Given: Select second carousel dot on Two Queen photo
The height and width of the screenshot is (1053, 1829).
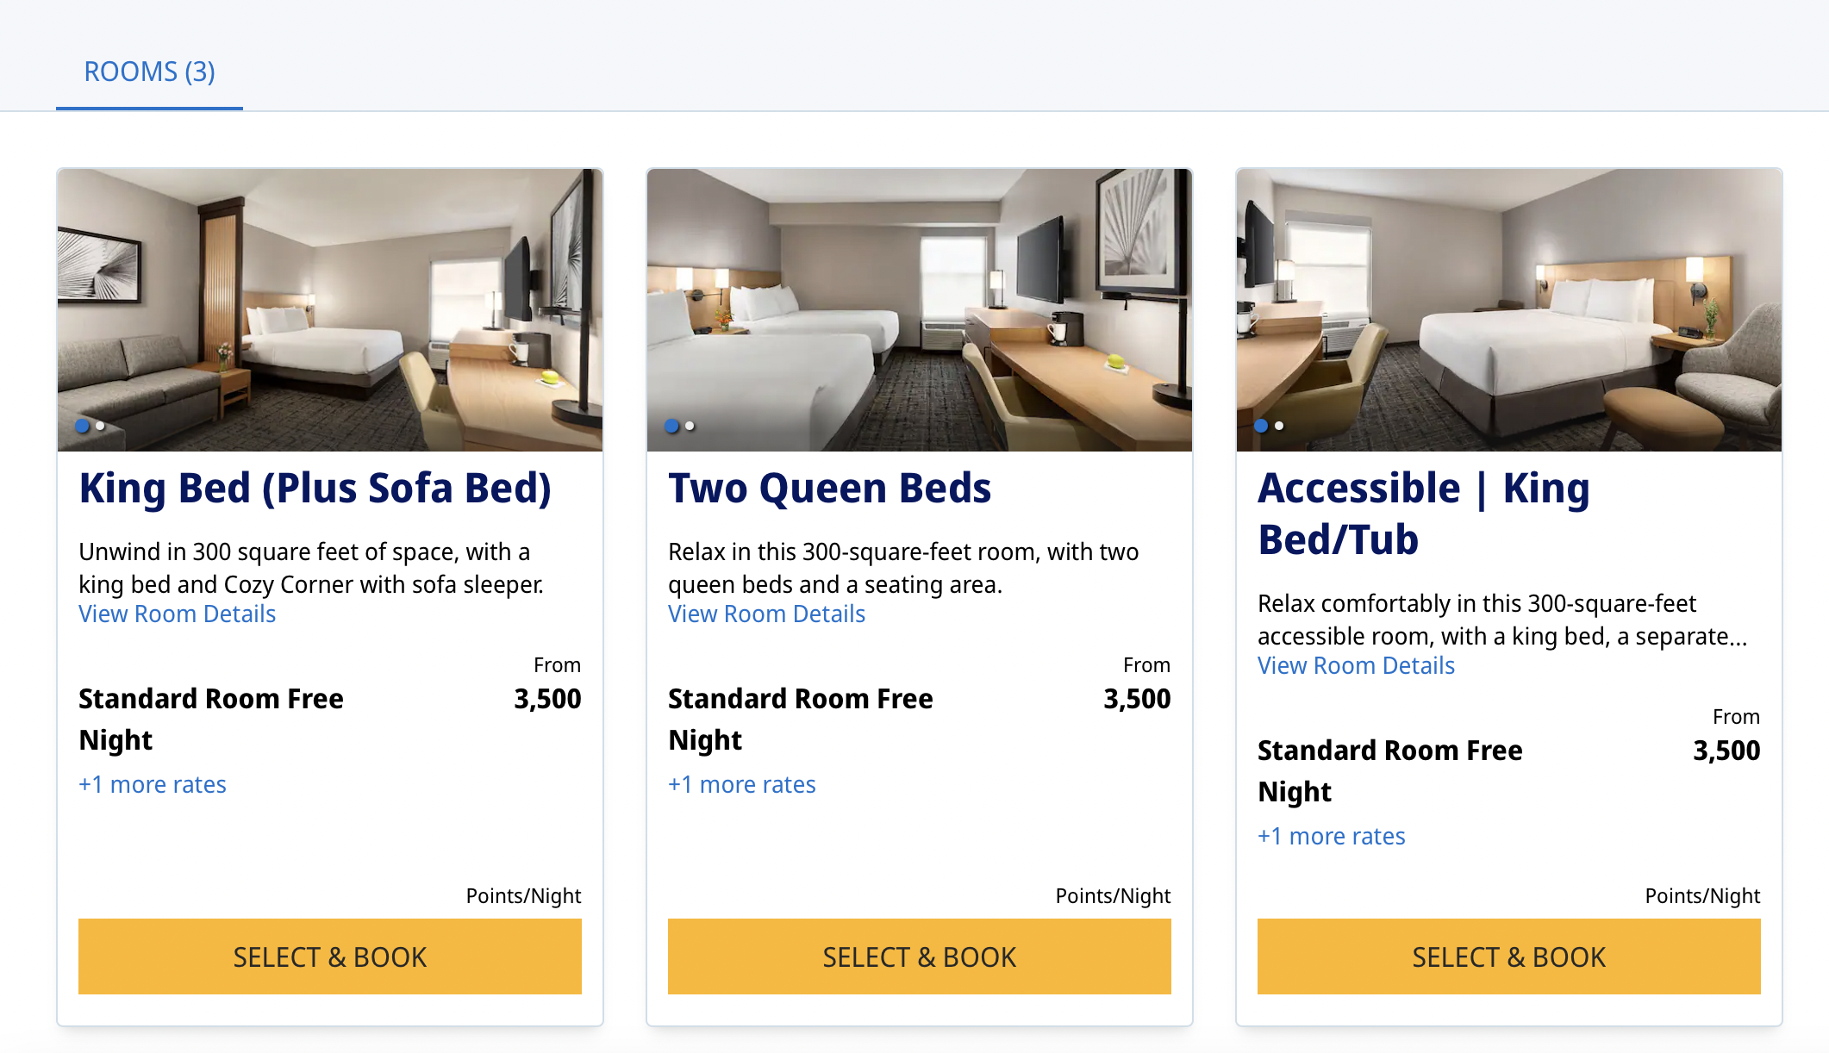Looking at the screenshot, I should (x=690, y=426).
